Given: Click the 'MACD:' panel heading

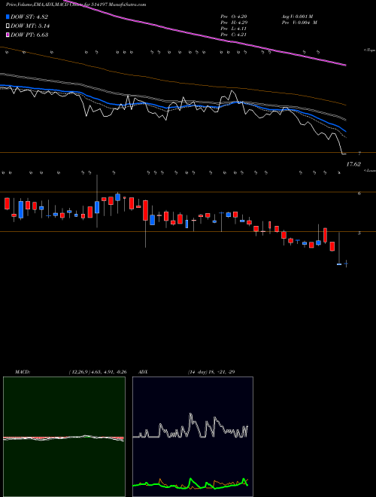Looking at the screenshot, I should point(22,372).
